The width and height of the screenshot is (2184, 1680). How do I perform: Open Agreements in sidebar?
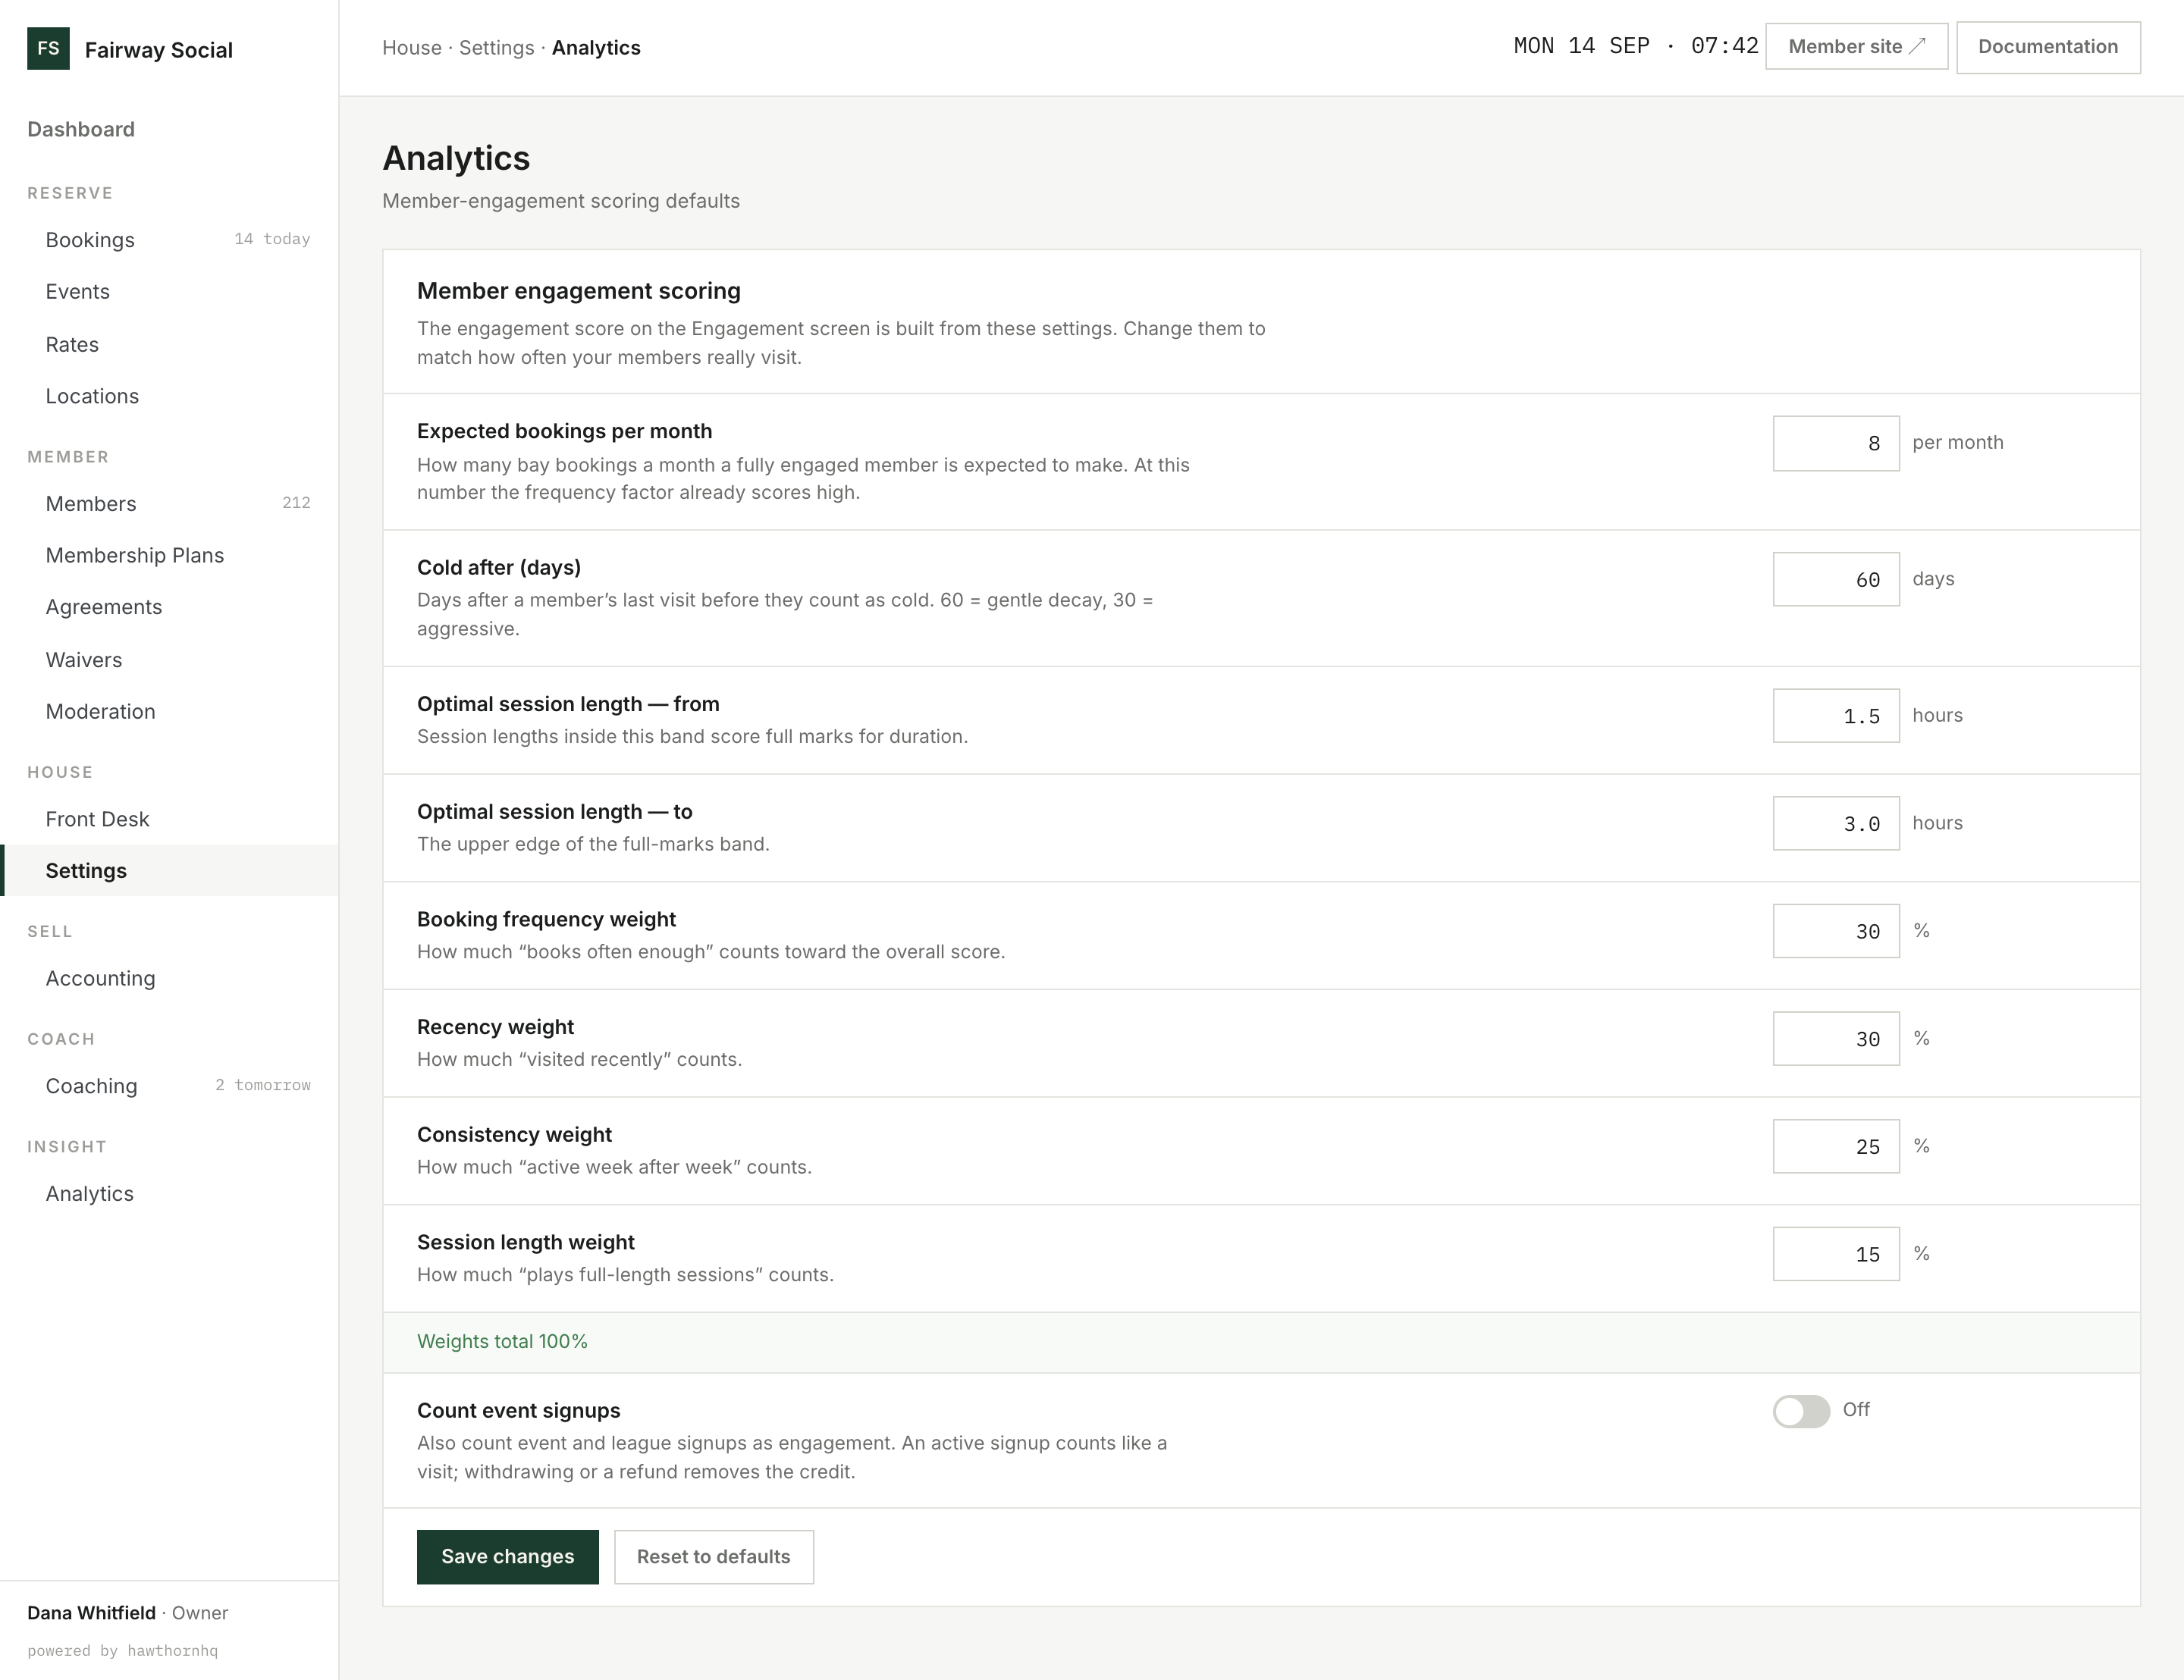pos(169,607)
